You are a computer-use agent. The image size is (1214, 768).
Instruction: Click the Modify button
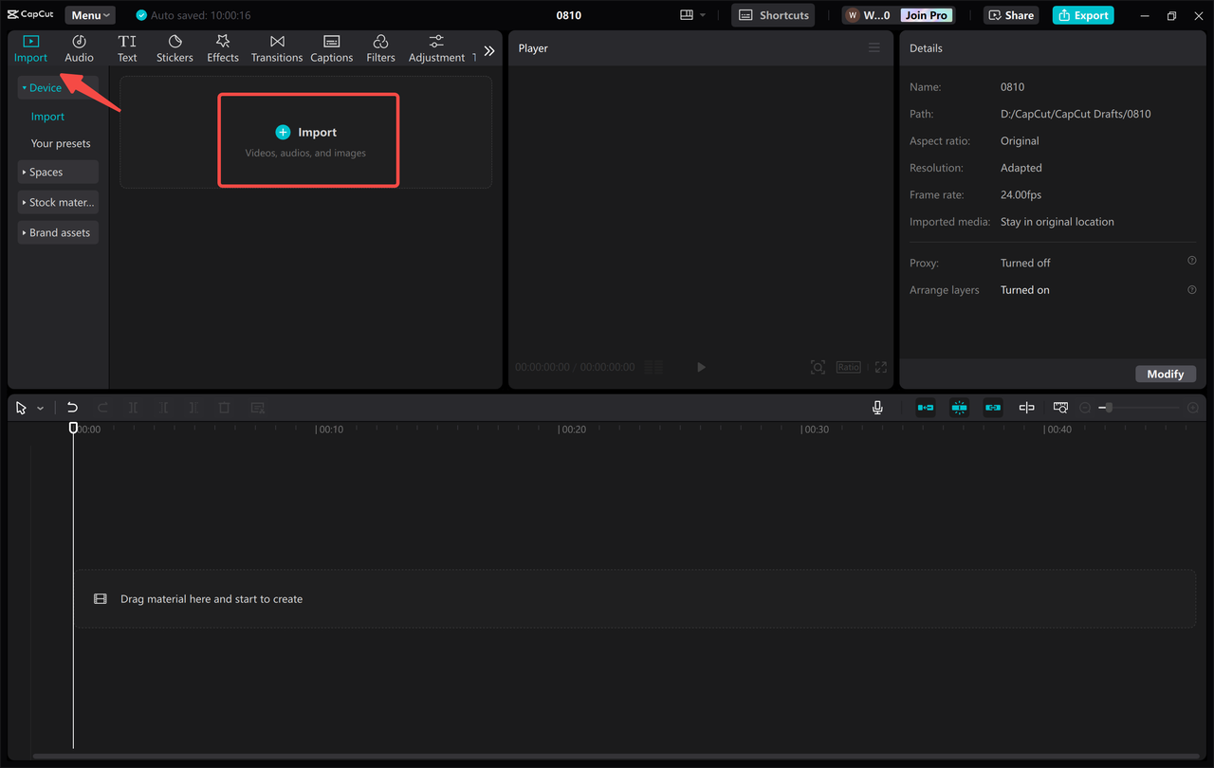pos(1165,374)
